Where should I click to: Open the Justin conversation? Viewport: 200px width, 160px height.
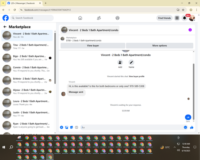(27, 114)
